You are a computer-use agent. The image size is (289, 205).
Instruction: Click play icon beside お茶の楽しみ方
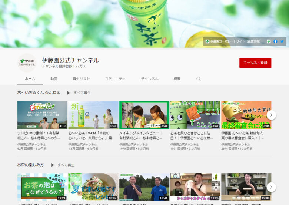[52, 165]
